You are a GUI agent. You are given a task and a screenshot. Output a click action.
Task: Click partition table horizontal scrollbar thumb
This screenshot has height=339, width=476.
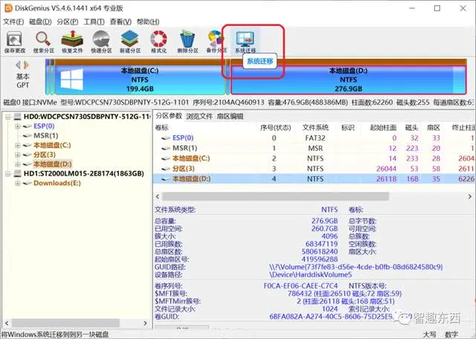[x=275, y=196]
